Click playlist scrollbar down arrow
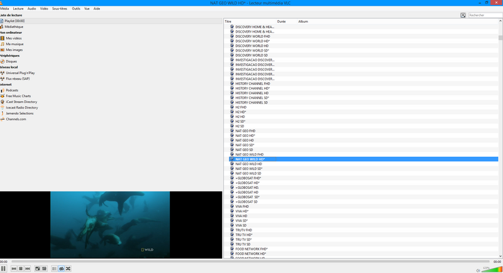The image size is (503, 273). tap(500, 256)
